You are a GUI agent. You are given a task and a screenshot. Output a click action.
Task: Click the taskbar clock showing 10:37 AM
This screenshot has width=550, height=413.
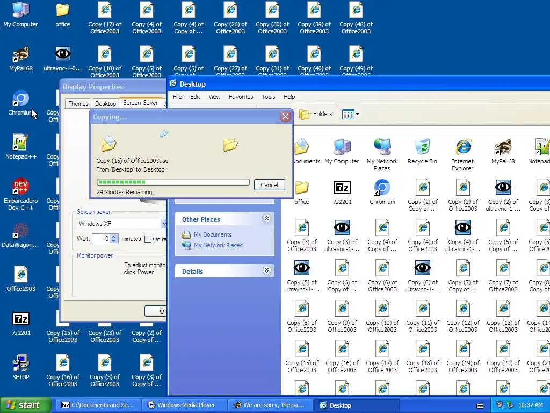pyautogui.click(x=530, y=405)
